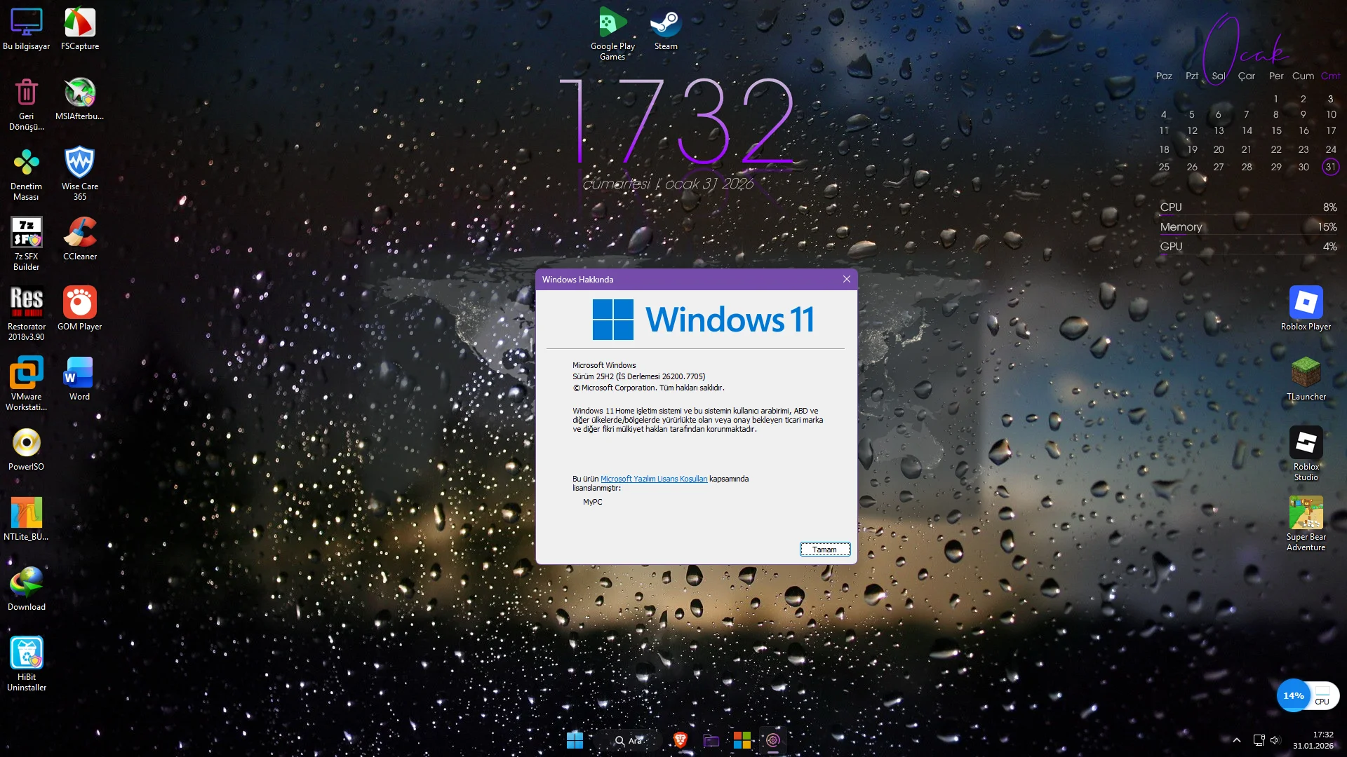The height and width of the screenshot is (757, 1347).
Task: Open Super Bear Adventure
Action: coord(1305,513)
